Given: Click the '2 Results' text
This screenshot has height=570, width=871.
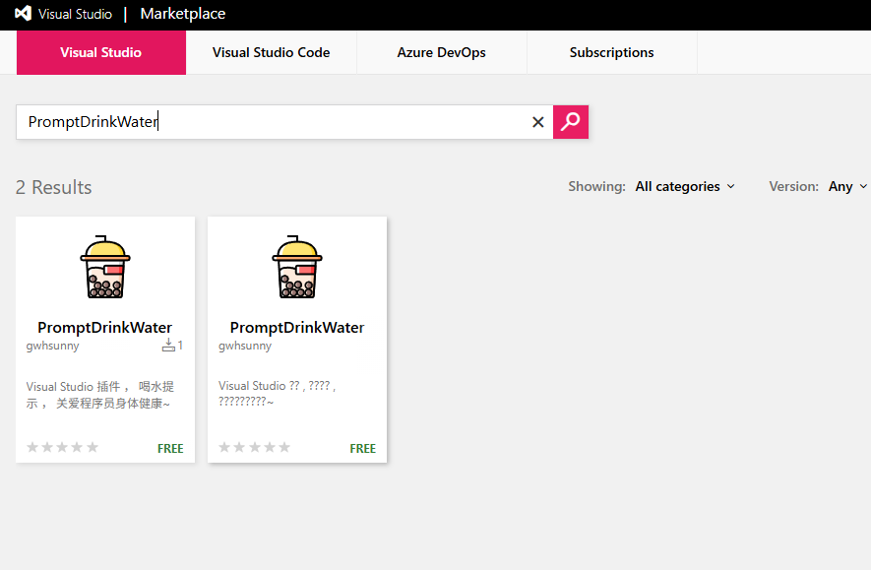Looking at the screenshot, I should click(x=54, y=187).
